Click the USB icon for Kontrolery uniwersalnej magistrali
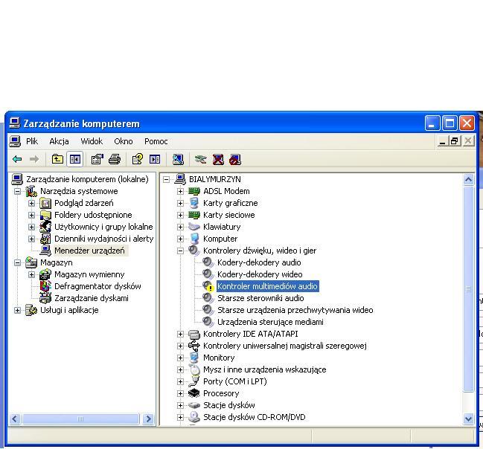Image resolution: width=483 pixels, height=449 pixels. [x=194, y=346]
